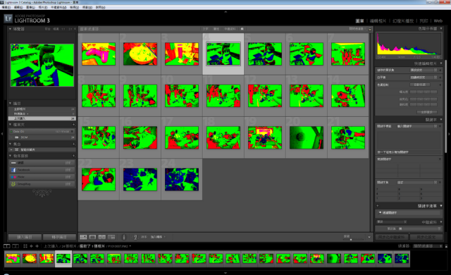Collapse the Histogram panel triangle
Viewport: 451px width, 275px height.
[441, 28]
